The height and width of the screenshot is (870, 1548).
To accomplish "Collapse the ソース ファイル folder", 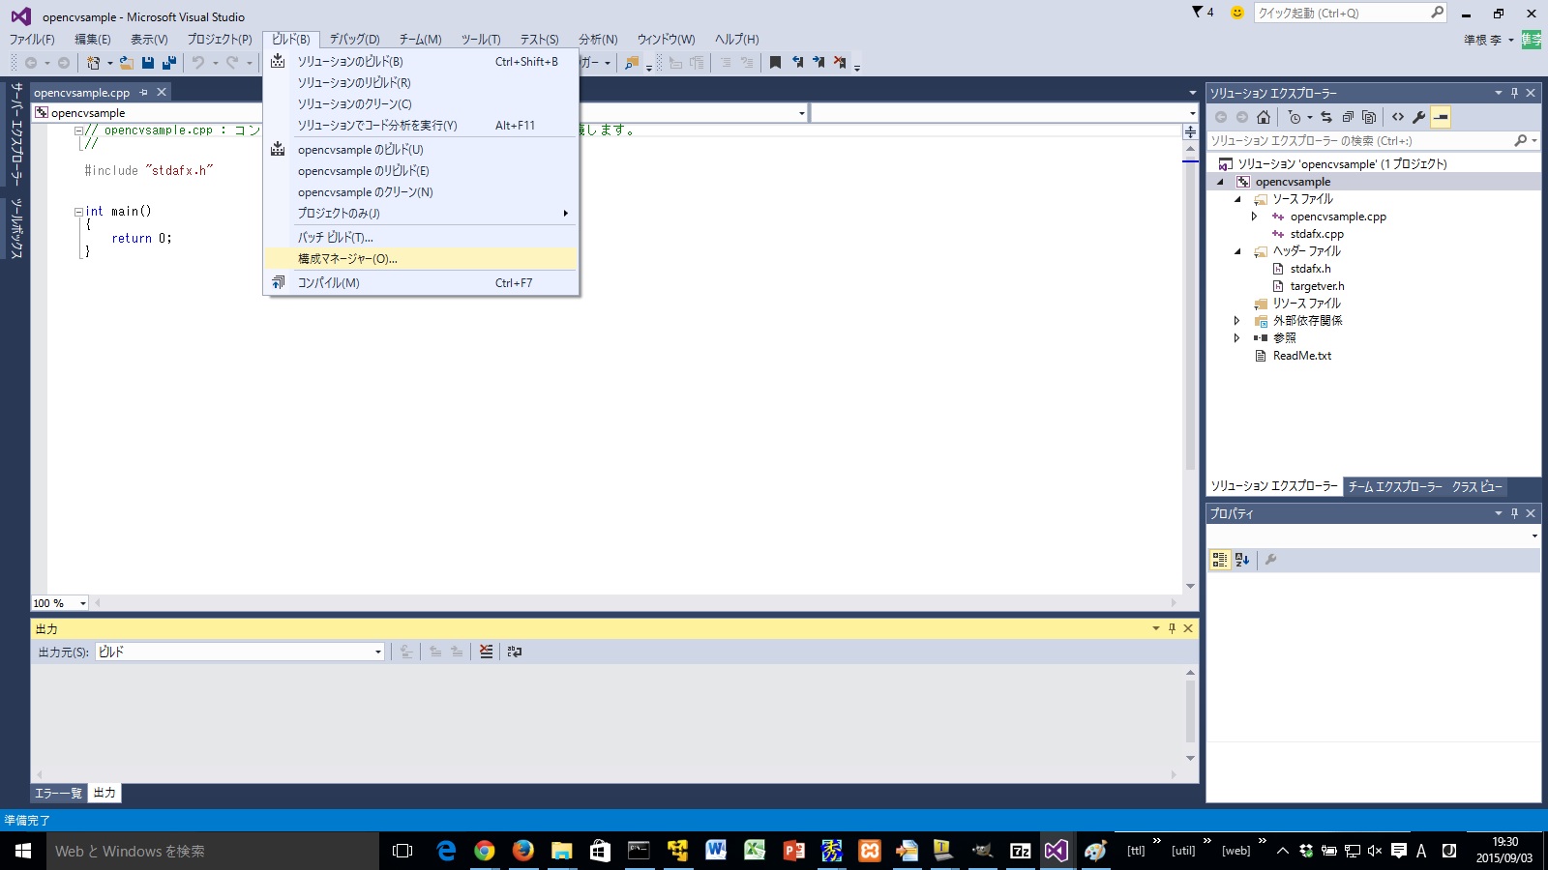I will tap(1237, 199).
